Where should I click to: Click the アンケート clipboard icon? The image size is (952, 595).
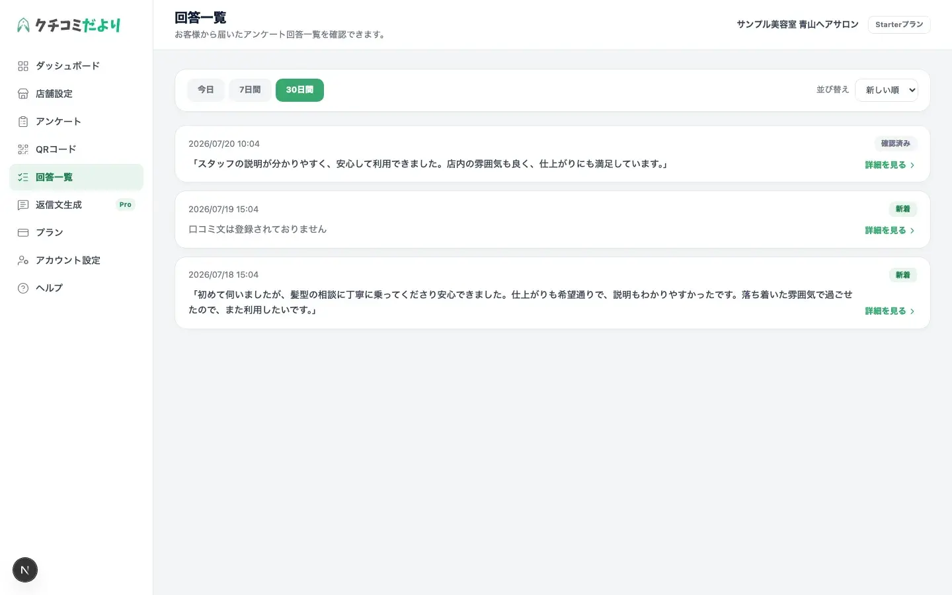[23, 122]
